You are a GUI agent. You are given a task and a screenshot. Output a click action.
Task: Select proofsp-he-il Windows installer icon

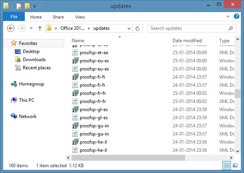[x=75, y=142]
